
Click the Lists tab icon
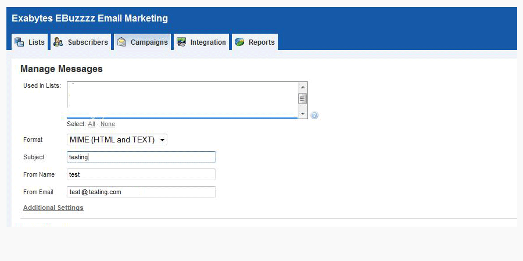(x=19, y=42)
